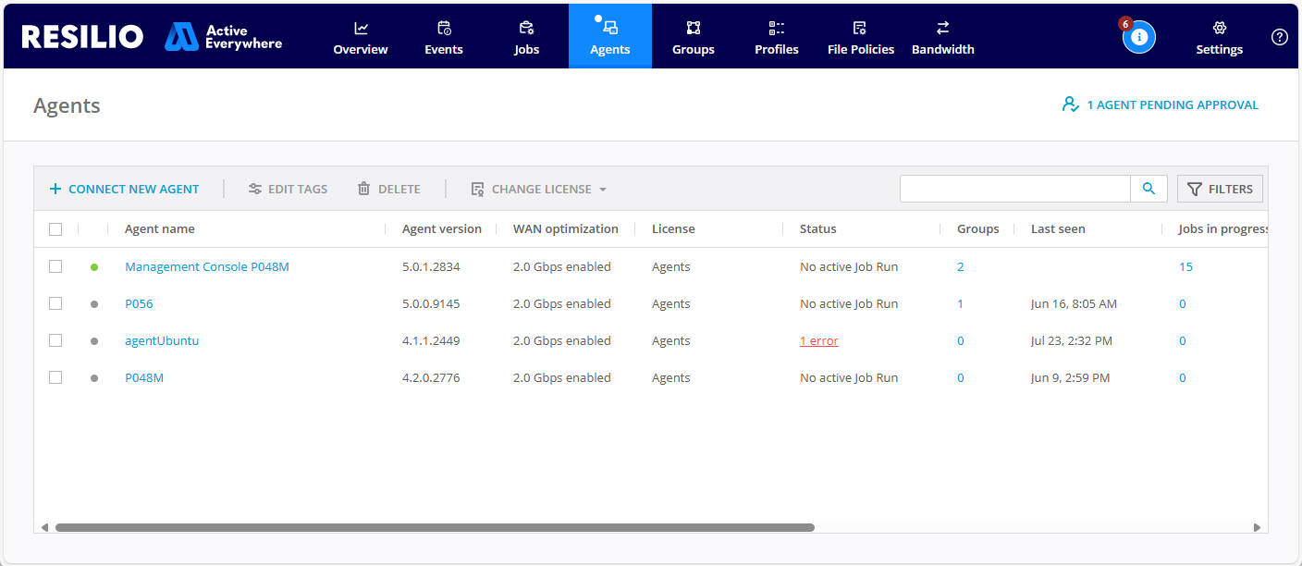1302x566 pixels.
Task: Select the agentUbuntu row checkbox
Action: [55, 340]
